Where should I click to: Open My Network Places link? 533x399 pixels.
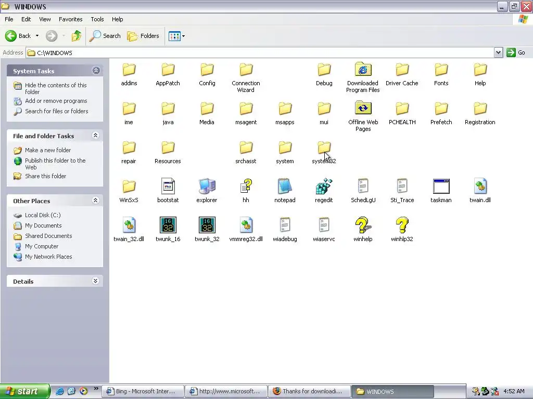(48, 257)
